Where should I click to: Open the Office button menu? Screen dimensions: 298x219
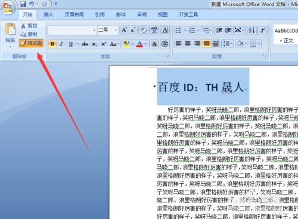(x=8, y=8)
